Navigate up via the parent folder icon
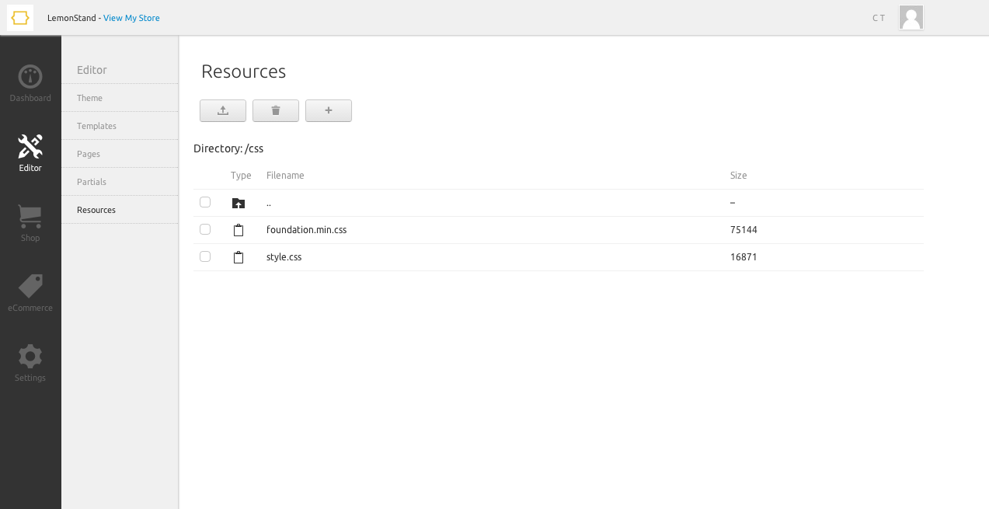The width and height of the screenshot is (989, 509). click(x=239, y=203)
